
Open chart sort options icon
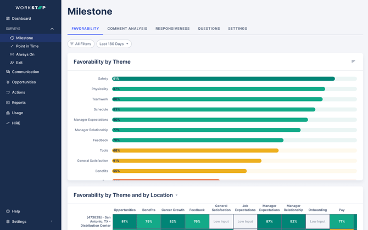tap(353, 62)
